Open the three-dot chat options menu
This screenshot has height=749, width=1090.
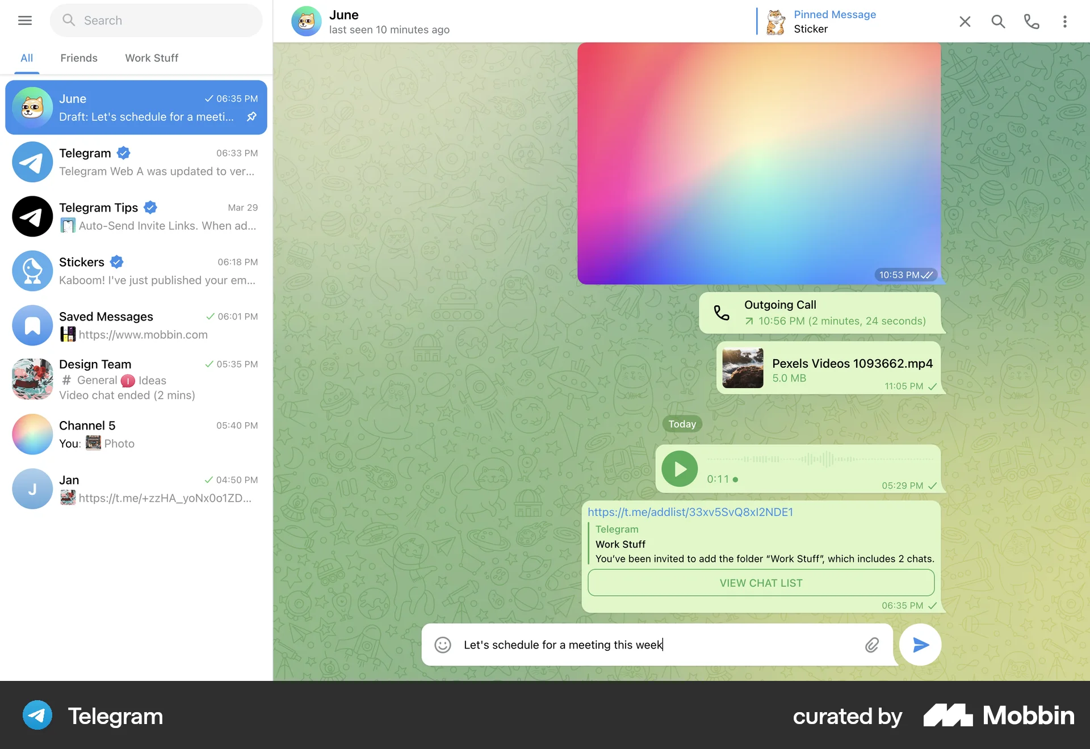tap(1065, 21)
